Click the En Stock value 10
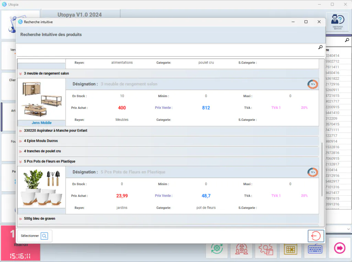The image size is (352, 262). (122, 96)
